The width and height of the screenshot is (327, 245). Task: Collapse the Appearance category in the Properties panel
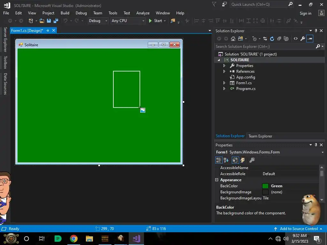coord(217,180)
